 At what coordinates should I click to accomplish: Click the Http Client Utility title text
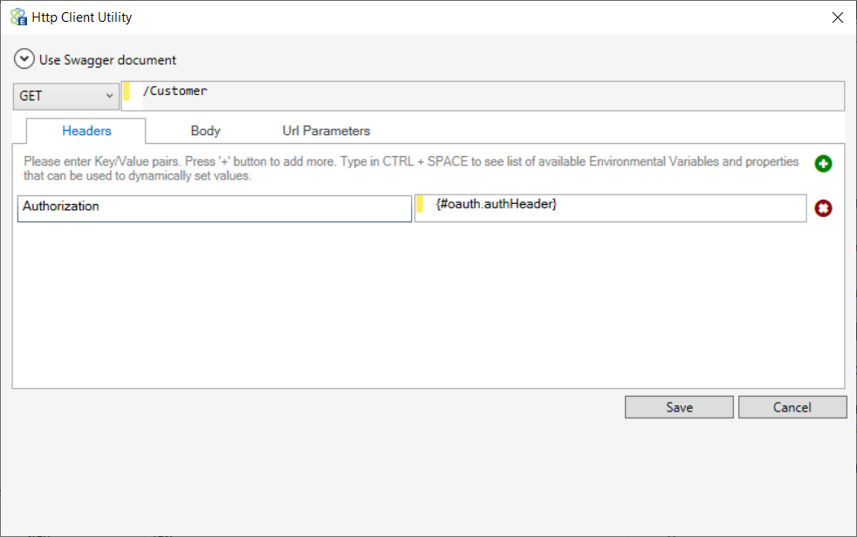(x=82, y=17)
